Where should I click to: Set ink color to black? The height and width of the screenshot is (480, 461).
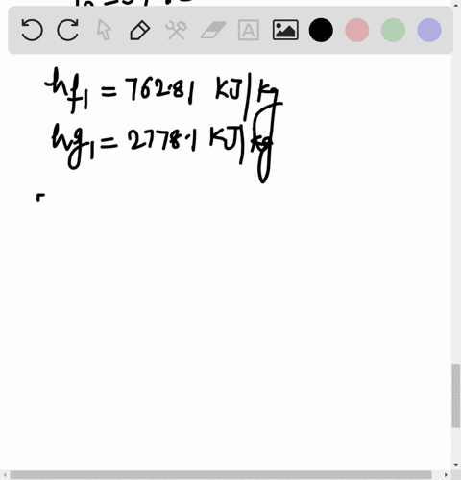pyautogui.click(x=321, y=30)
